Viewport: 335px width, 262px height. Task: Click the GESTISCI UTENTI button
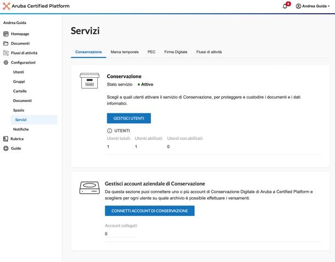[129, 118]
